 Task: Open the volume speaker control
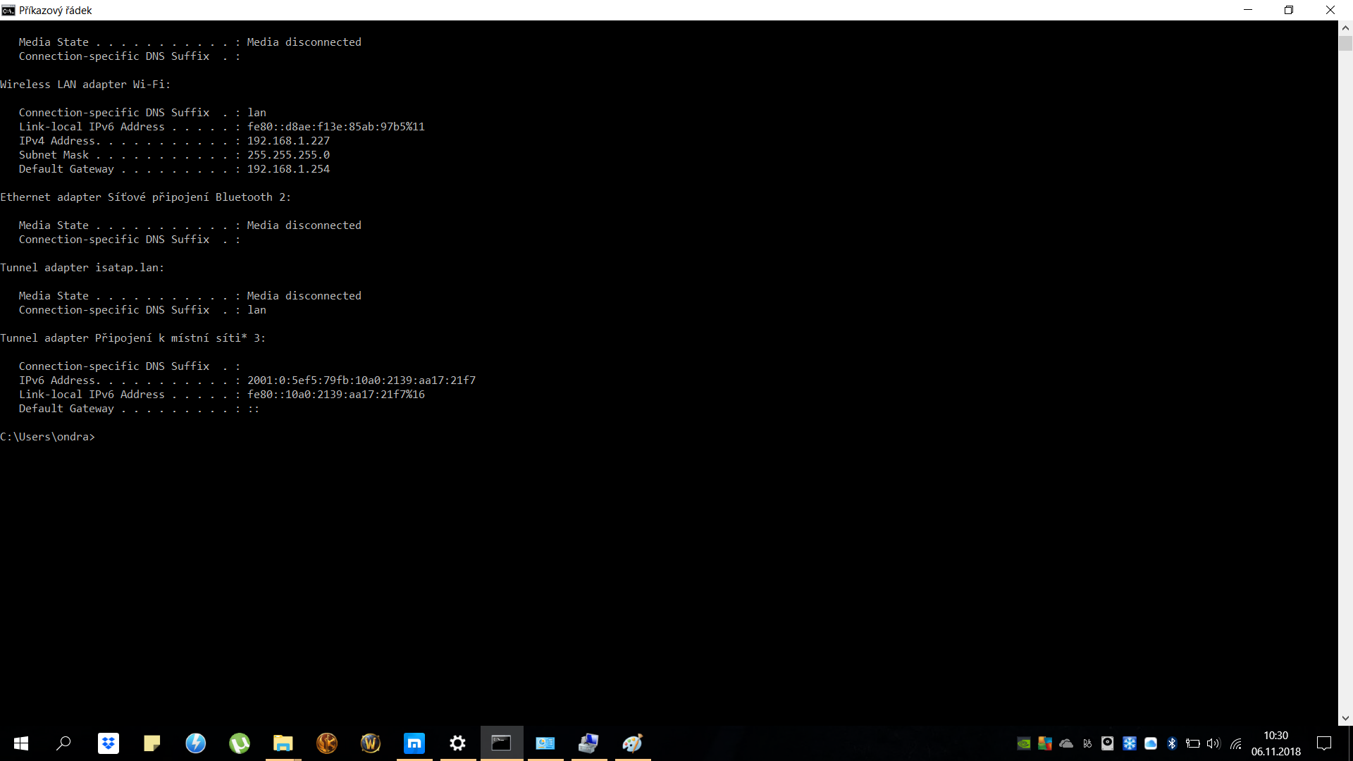1213,743
